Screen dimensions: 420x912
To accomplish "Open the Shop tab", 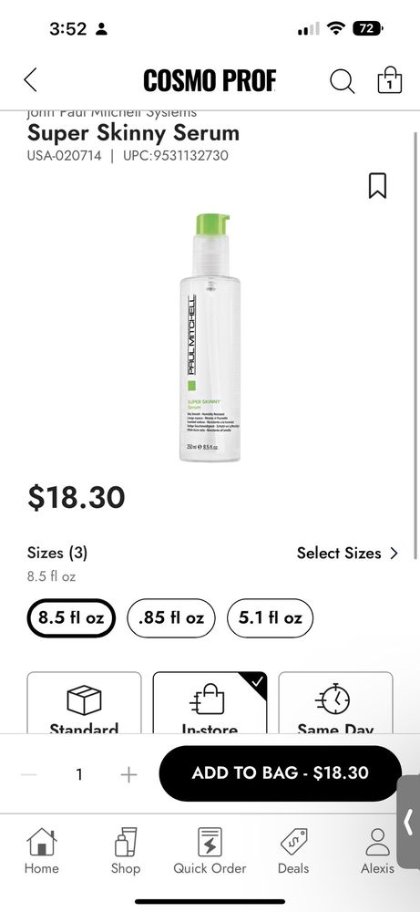I will [x=126, y=851].
